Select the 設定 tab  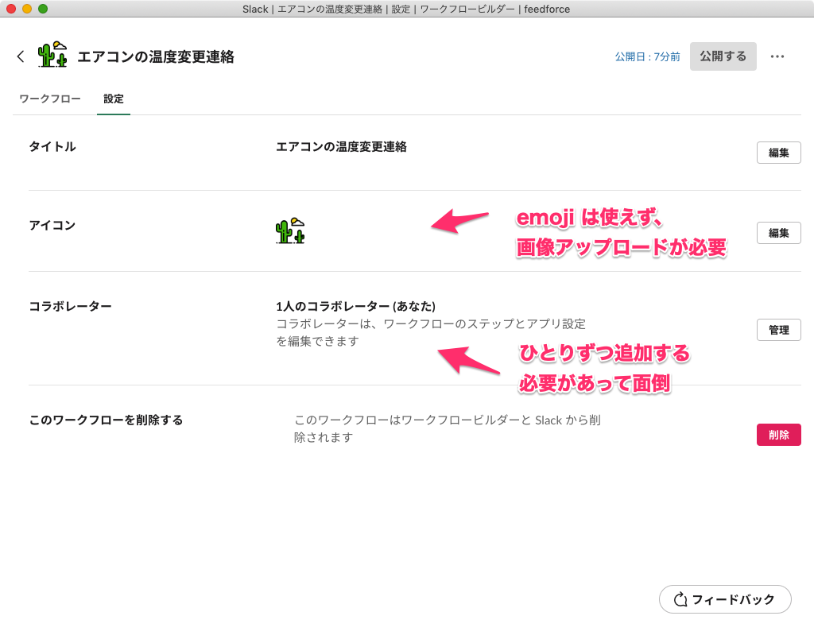pos(113,99)
